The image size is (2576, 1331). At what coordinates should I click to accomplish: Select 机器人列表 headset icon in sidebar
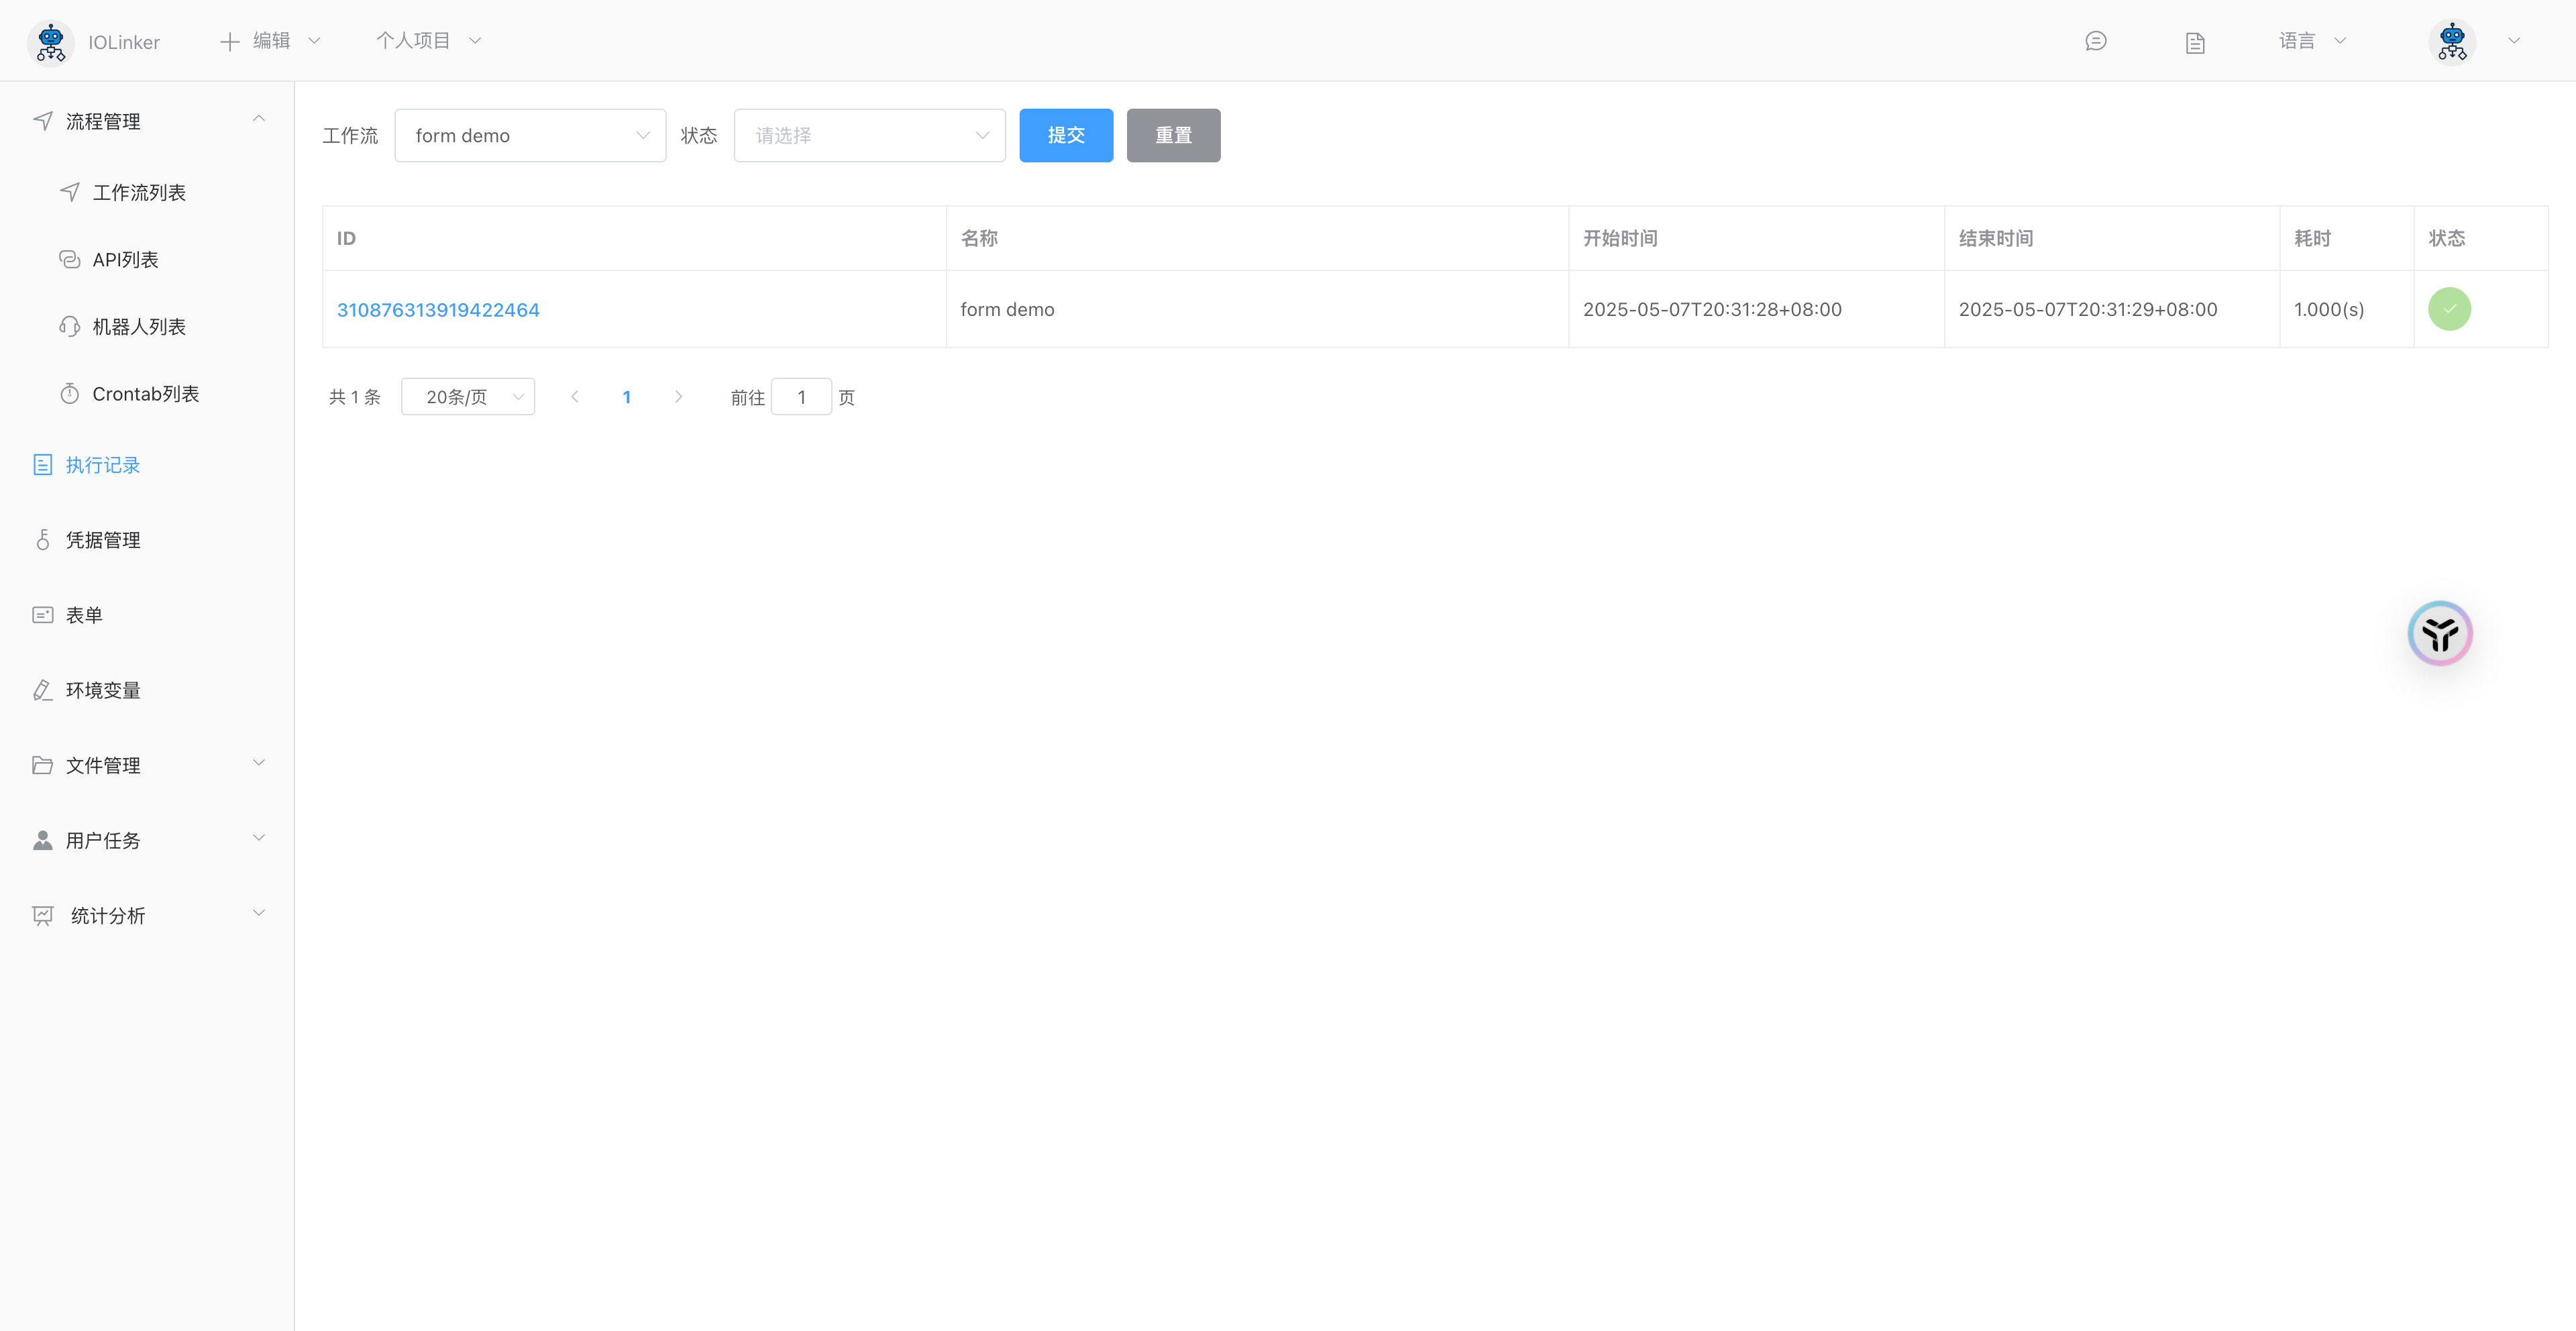click(x=69, y=326)
